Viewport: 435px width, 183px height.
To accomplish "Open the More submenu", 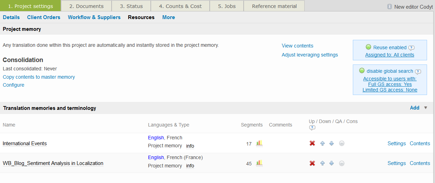I will click(x=168, y=17).
